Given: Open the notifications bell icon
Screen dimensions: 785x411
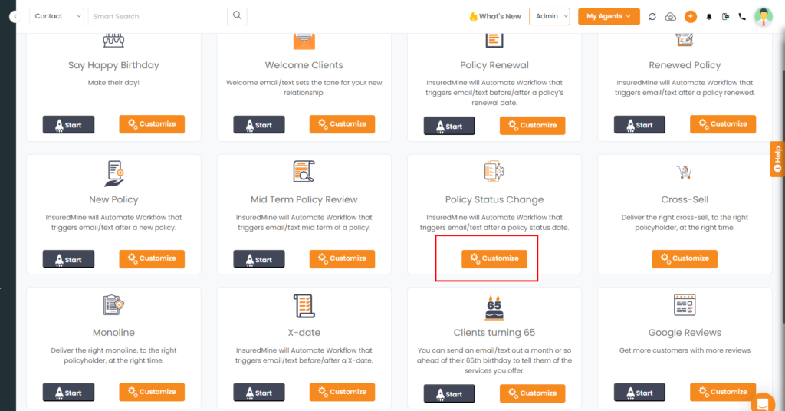Looking at the screenshot, I should click(709, 17).
